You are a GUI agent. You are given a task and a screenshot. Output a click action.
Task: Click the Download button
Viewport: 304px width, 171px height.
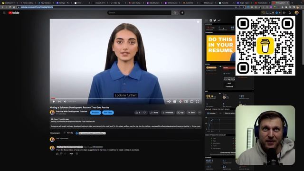coord(168,113)
